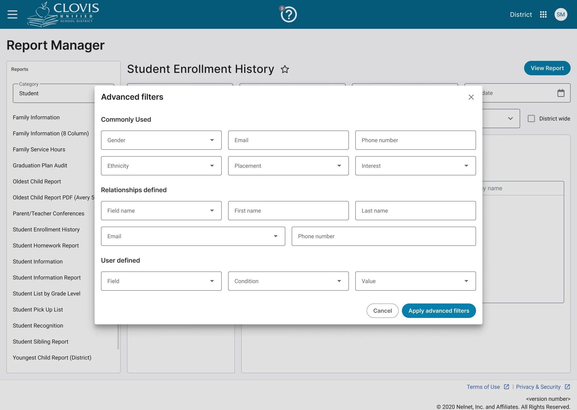This screenshot has width=577, height=410.
Task: Click the Clovis Unified logo
Action: tap(63, 14)
